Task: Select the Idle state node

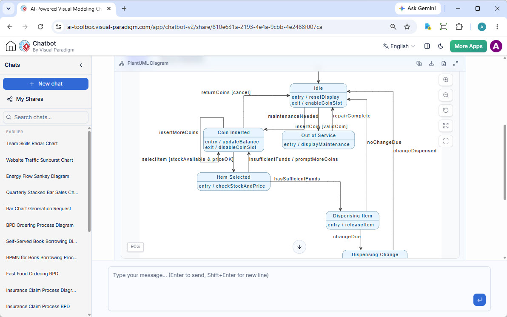Action: coord(318,95)
